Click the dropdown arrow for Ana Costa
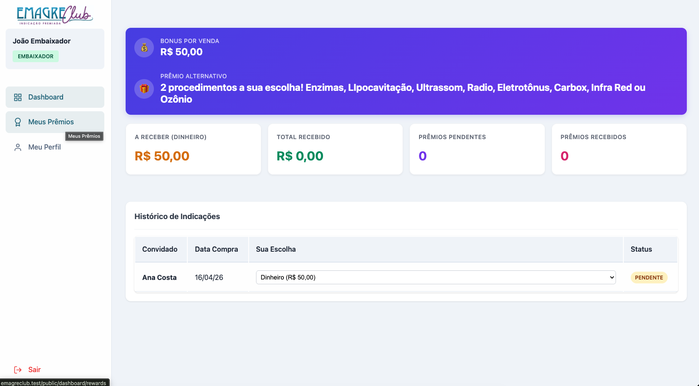The height and width of the screenshot is (386, 699). (x=612, y=277)
